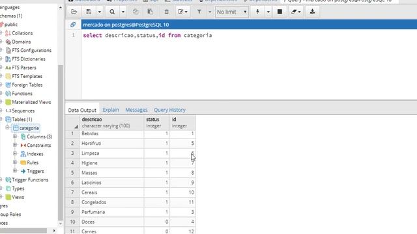Execute the query with lightning icon

coord(257,12)
